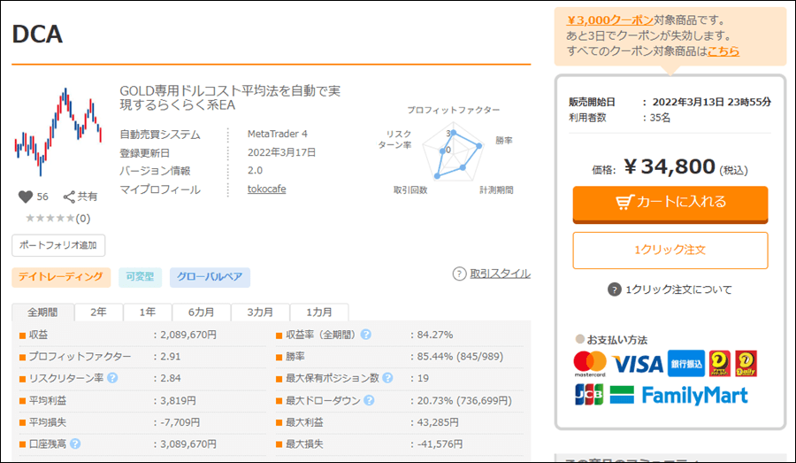
Task: Click the heart favorite icon
Action: pyautogui.click(x=25, y=197)
